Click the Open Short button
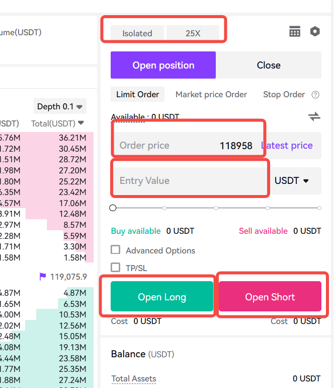Image resolution: width=334 pixels, height=388 pixels. [270, 296]
